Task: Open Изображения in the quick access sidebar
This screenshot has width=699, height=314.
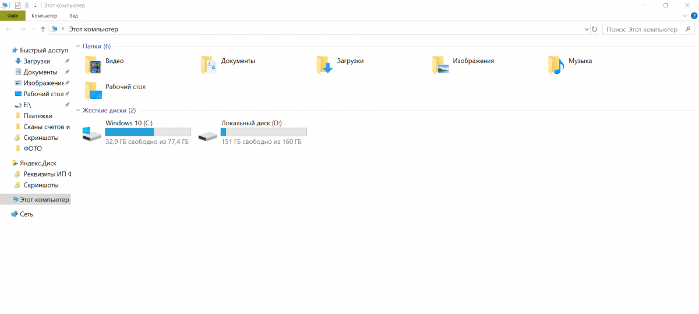Action: (40, 83)
